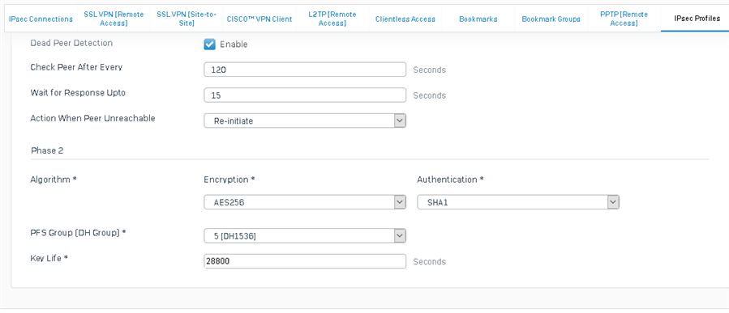Image resolution: width=729 pixels, height=313 pixels.
Task: Open the CISCO VPN Client tab
Action: [x=259, y=19]
